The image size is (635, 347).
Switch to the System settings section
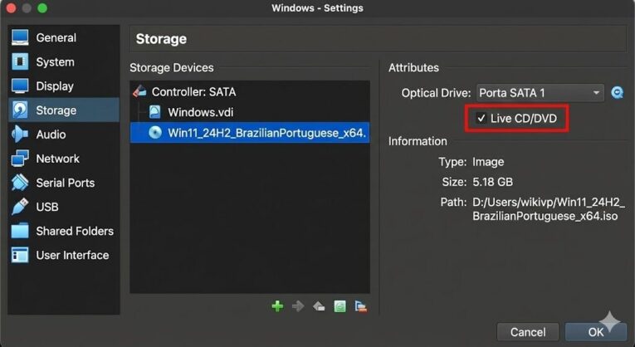(x=55, y=62)
